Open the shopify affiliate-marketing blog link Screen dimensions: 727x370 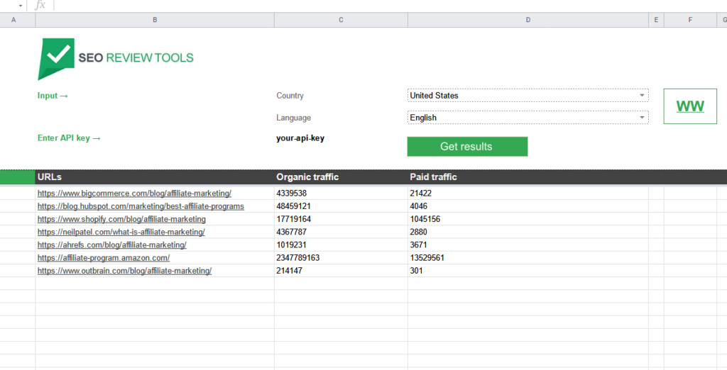(121, 219)
